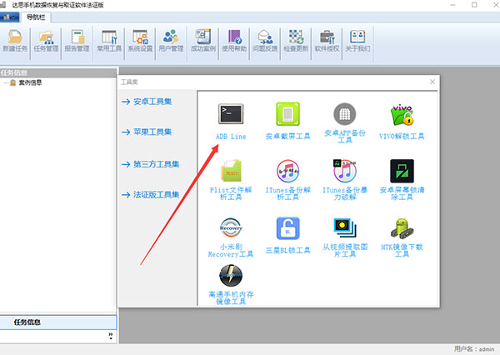Select 案例信息 tree node
This screenshot has height=355, width=500.
30,82
